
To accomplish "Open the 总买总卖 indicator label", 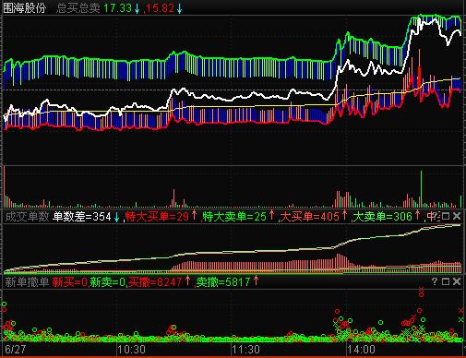I will point(78,8).
